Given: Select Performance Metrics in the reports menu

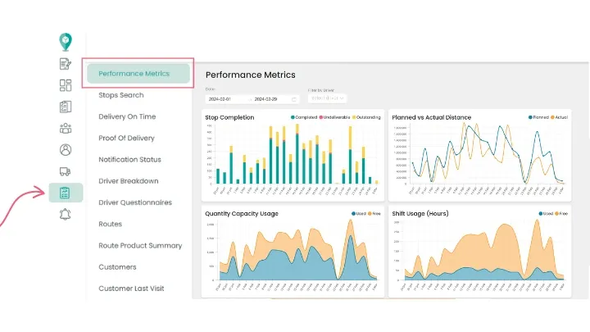Looking at the screenshot, I should (134, 74).
